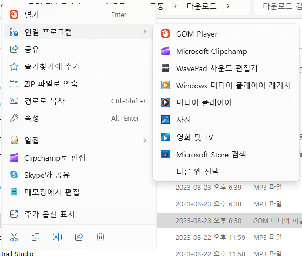Image resolution: width=302 pixels, height=256 pixels.
Task: Choose ZIP 파일로 압축
Action: (51, 84)
